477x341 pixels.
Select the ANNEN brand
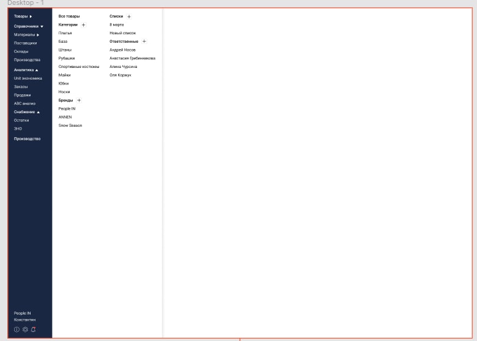click(65, 117)
